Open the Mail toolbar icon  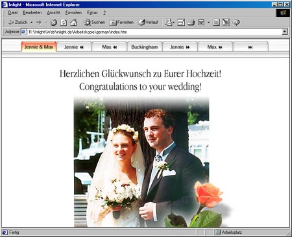pos(169,23)
